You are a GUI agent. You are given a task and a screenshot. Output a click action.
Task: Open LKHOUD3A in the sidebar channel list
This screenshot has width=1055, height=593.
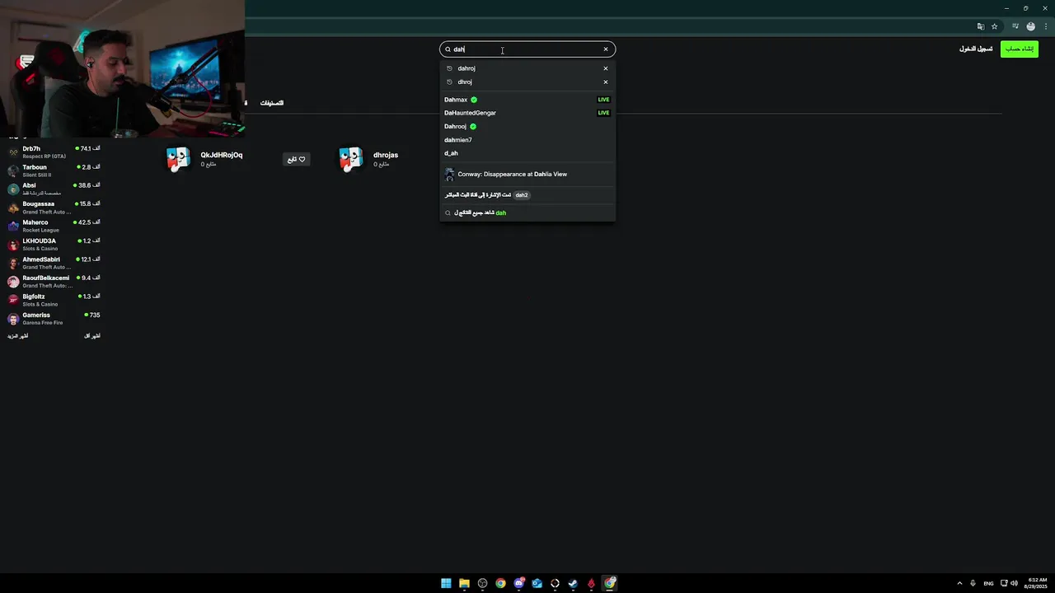(x=54, y=245)
